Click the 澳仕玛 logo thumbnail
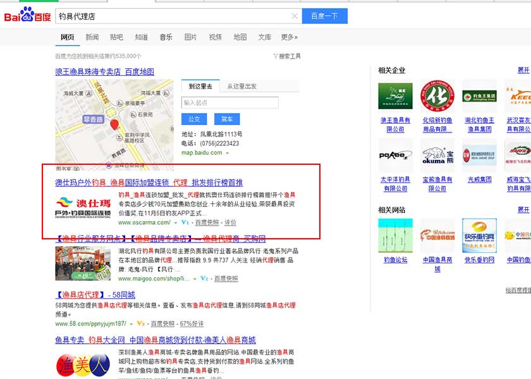The height and width of the screenshot is (379, 531). (83, 207)
